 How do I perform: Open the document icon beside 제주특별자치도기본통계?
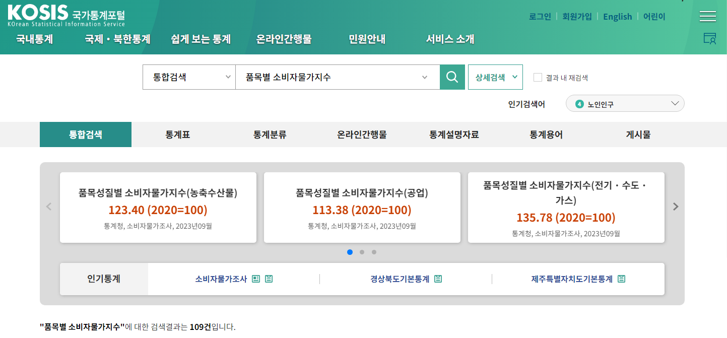point(621,279)
